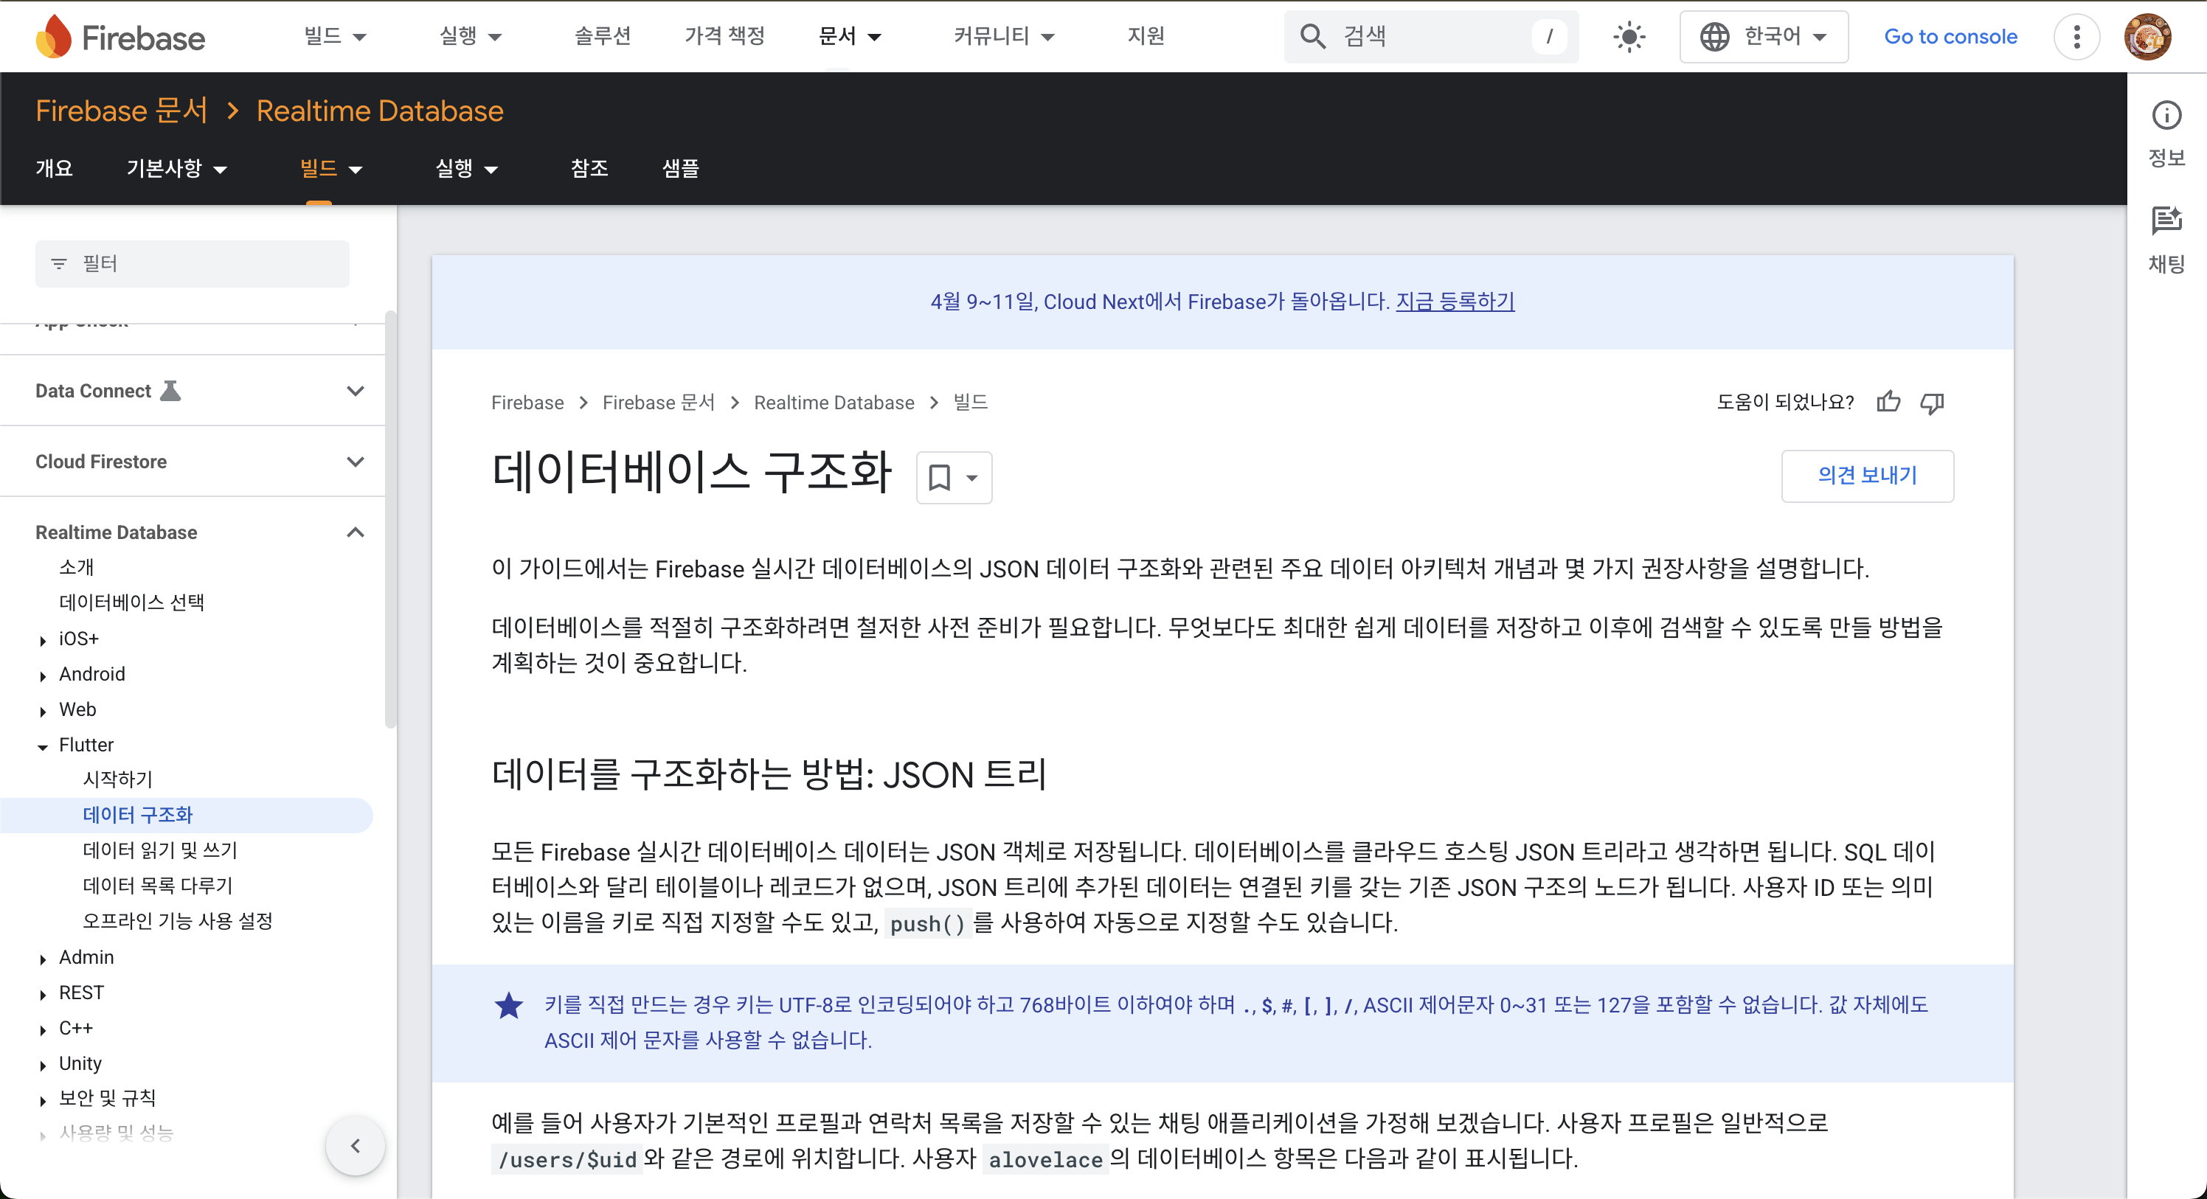Click Realtime Database header title

[x=380, y=111]
